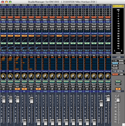Viewport: 125px width, 126px height.
Task: Click SELECT on the stereo master section
Action: pyautogui.click(x=118, y=84)
